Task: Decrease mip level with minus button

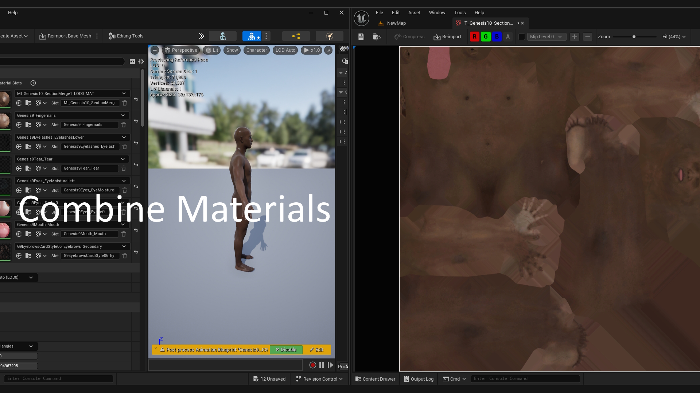Action: tap(588, 37)
